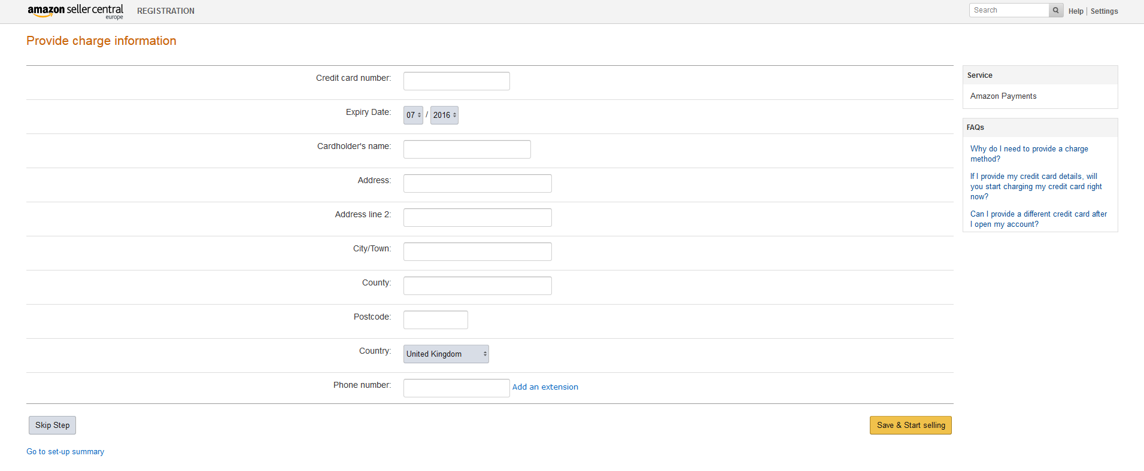Open FAQ about charging credit card now

click(x=1036, y=186)
